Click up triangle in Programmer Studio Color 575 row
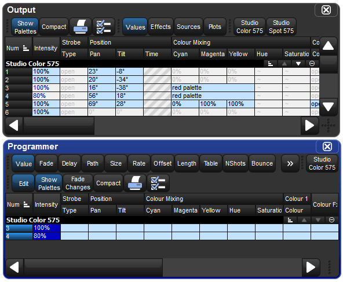The width and height of the screenshot is (343, 282). [304, 220]
